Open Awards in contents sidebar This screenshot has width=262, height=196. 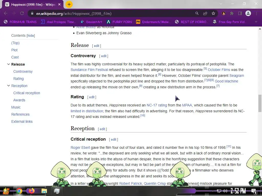(x=19, y=100)
